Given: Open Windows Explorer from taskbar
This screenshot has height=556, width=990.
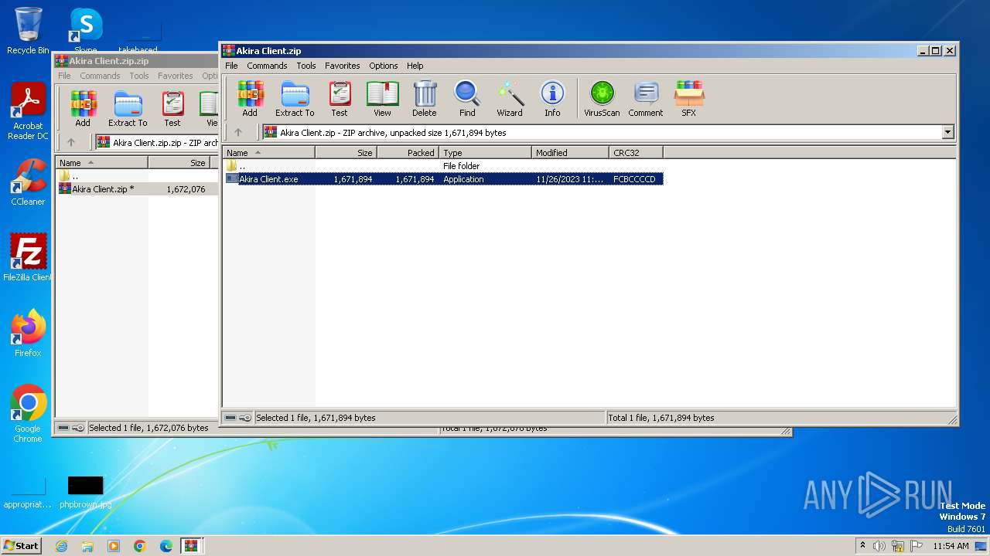Looking at the screenshot, I should 87,546.
